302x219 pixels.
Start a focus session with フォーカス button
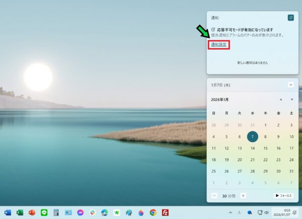283,195
